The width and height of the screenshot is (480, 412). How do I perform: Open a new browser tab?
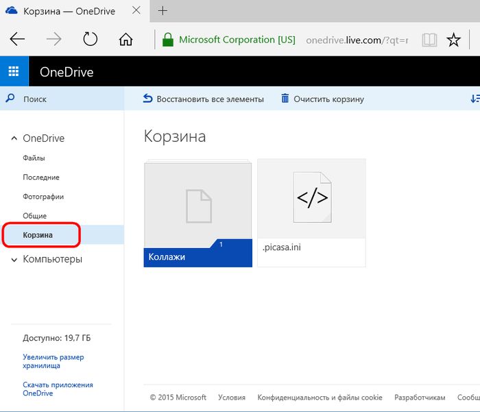pyautogui.click(x=163, y=12)
